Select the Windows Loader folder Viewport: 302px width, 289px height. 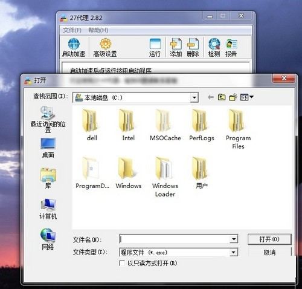[x=165, y=177]
